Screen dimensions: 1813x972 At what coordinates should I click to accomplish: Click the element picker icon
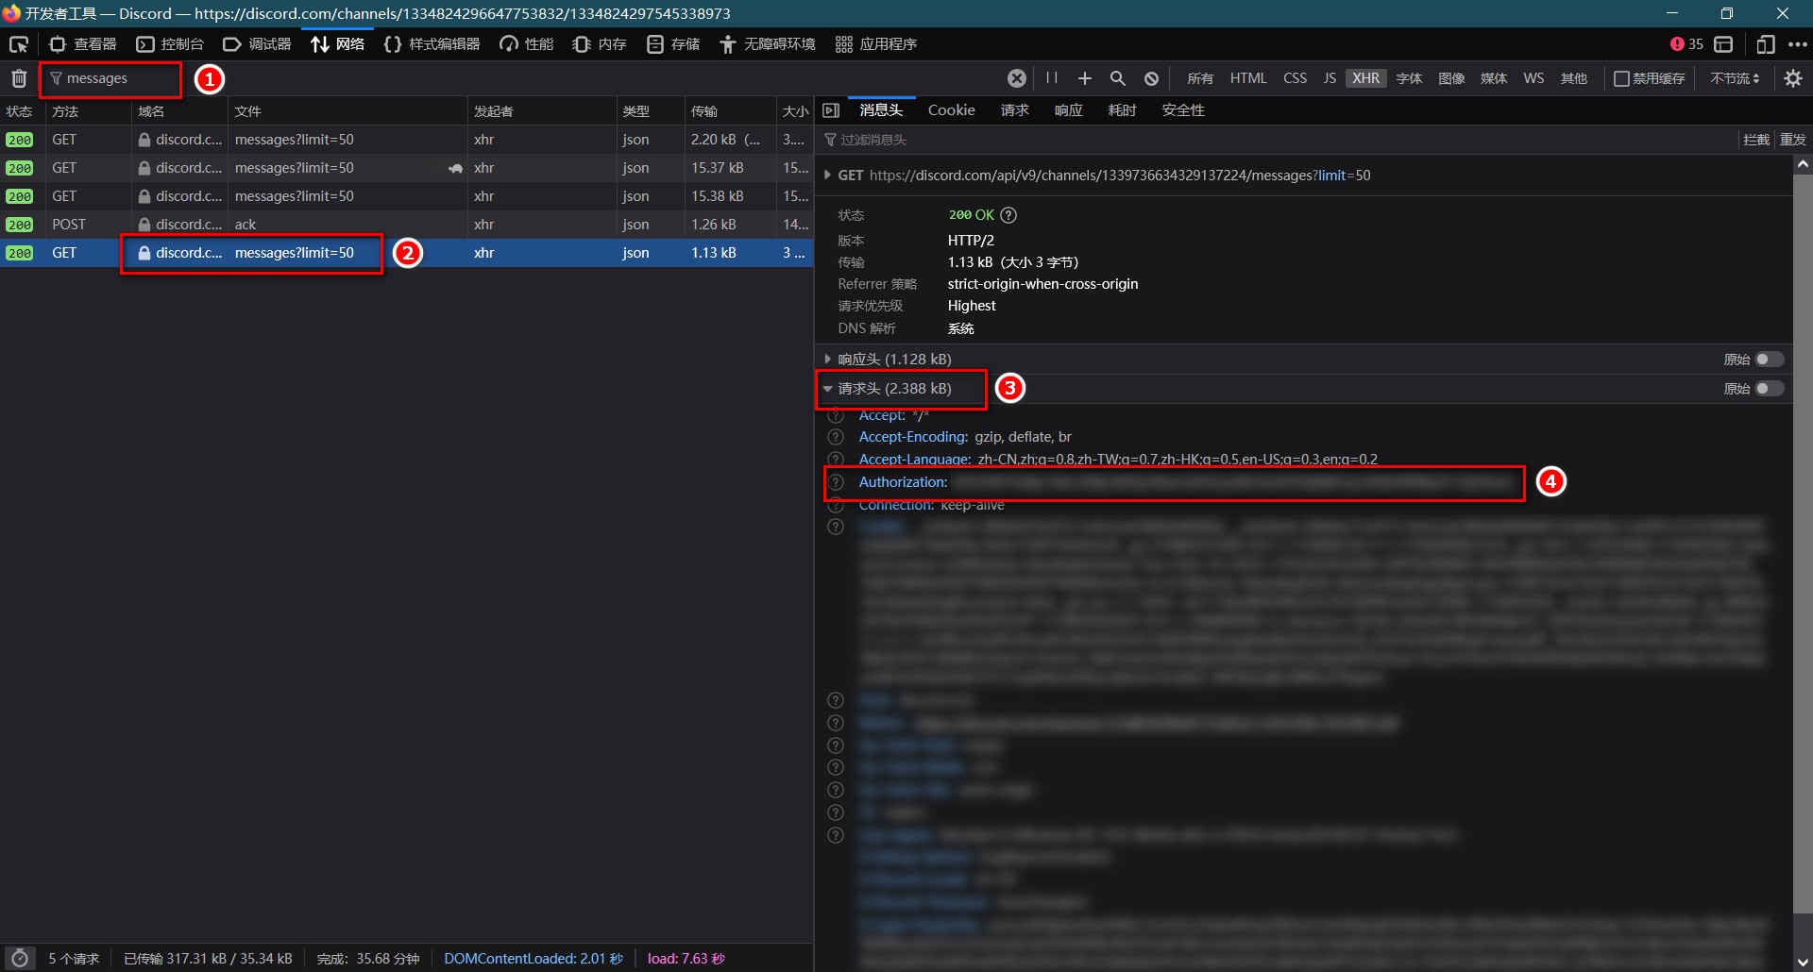click(19, 44)
